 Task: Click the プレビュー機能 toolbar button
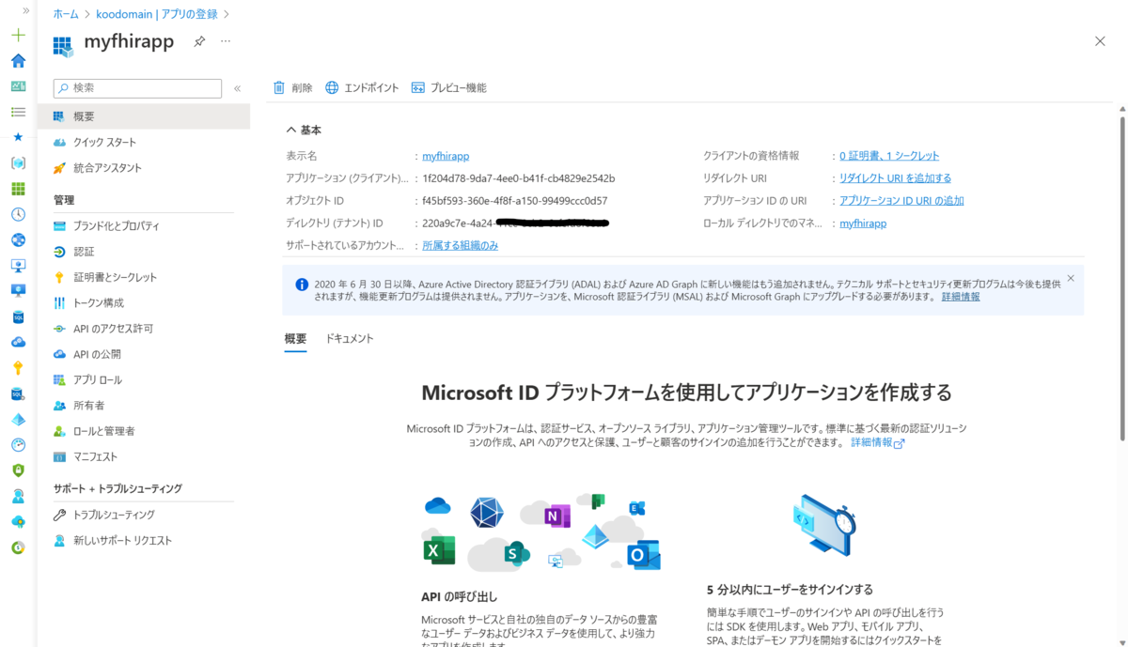[x=448, y=88]
